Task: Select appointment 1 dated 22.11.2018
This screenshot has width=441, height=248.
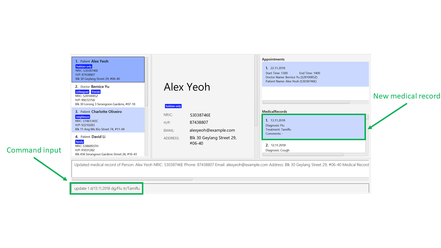Action: (315, 74)
